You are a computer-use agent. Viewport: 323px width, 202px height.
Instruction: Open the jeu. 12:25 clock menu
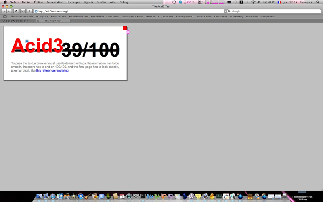(290, 2)
